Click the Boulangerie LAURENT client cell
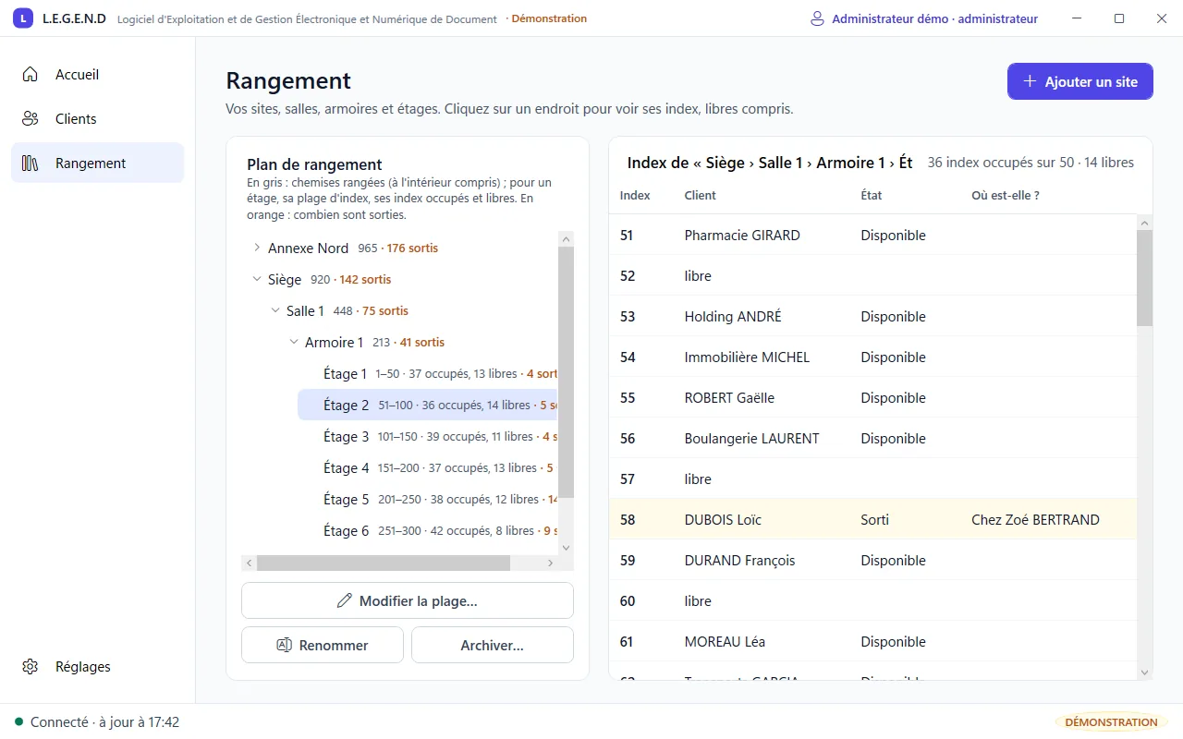 coord(751,438)
